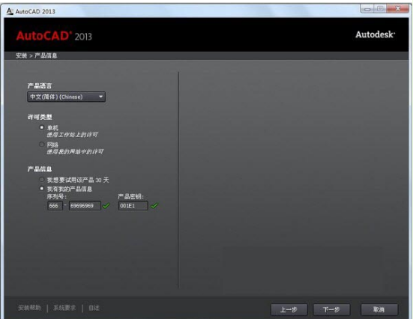This screenshot has width=413, height=319.
Task: Click the Autodesk brand logo
Action: (x=376, y=34)
